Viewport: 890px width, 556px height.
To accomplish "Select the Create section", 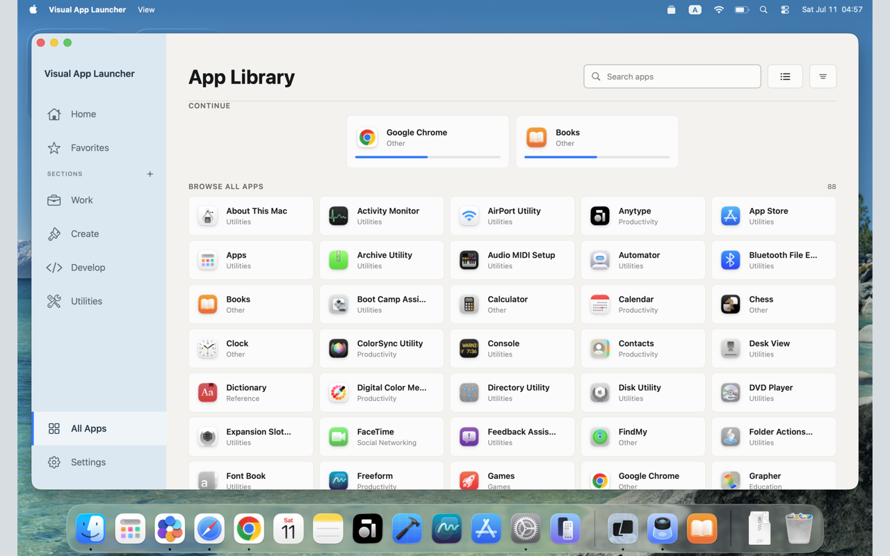I will pos(99,234).
